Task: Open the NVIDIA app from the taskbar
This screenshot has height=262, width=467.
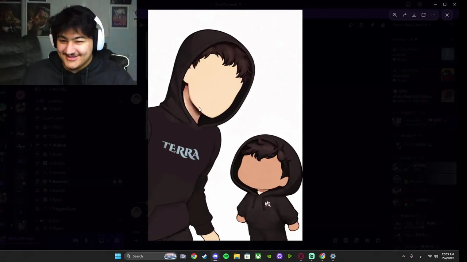Action: (269, 256)
